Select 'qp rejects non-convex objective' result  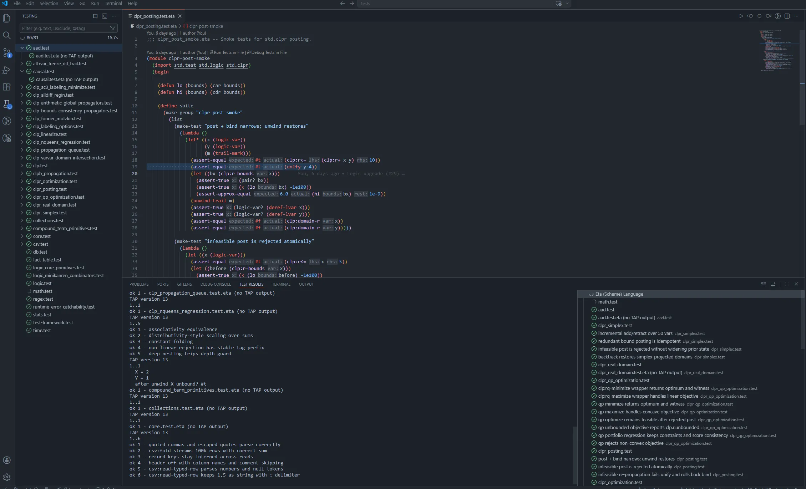(630, 443)
